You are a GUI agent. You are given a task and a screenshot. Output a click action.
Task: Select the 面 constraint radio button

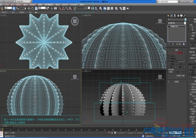pyautogui.click(x=191, y=30)
